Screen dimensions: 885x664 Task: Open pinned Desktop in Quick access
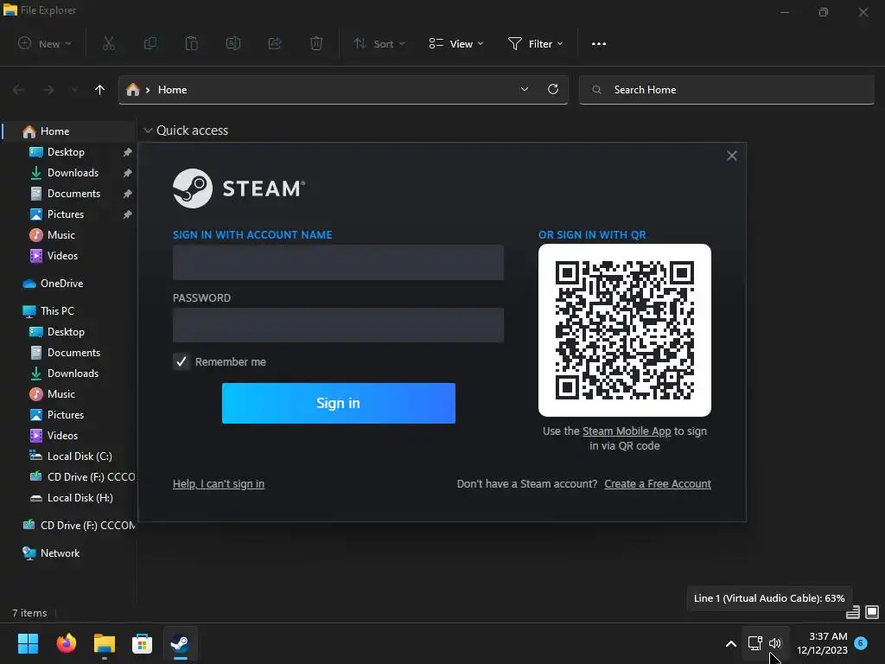coord(66,152)
